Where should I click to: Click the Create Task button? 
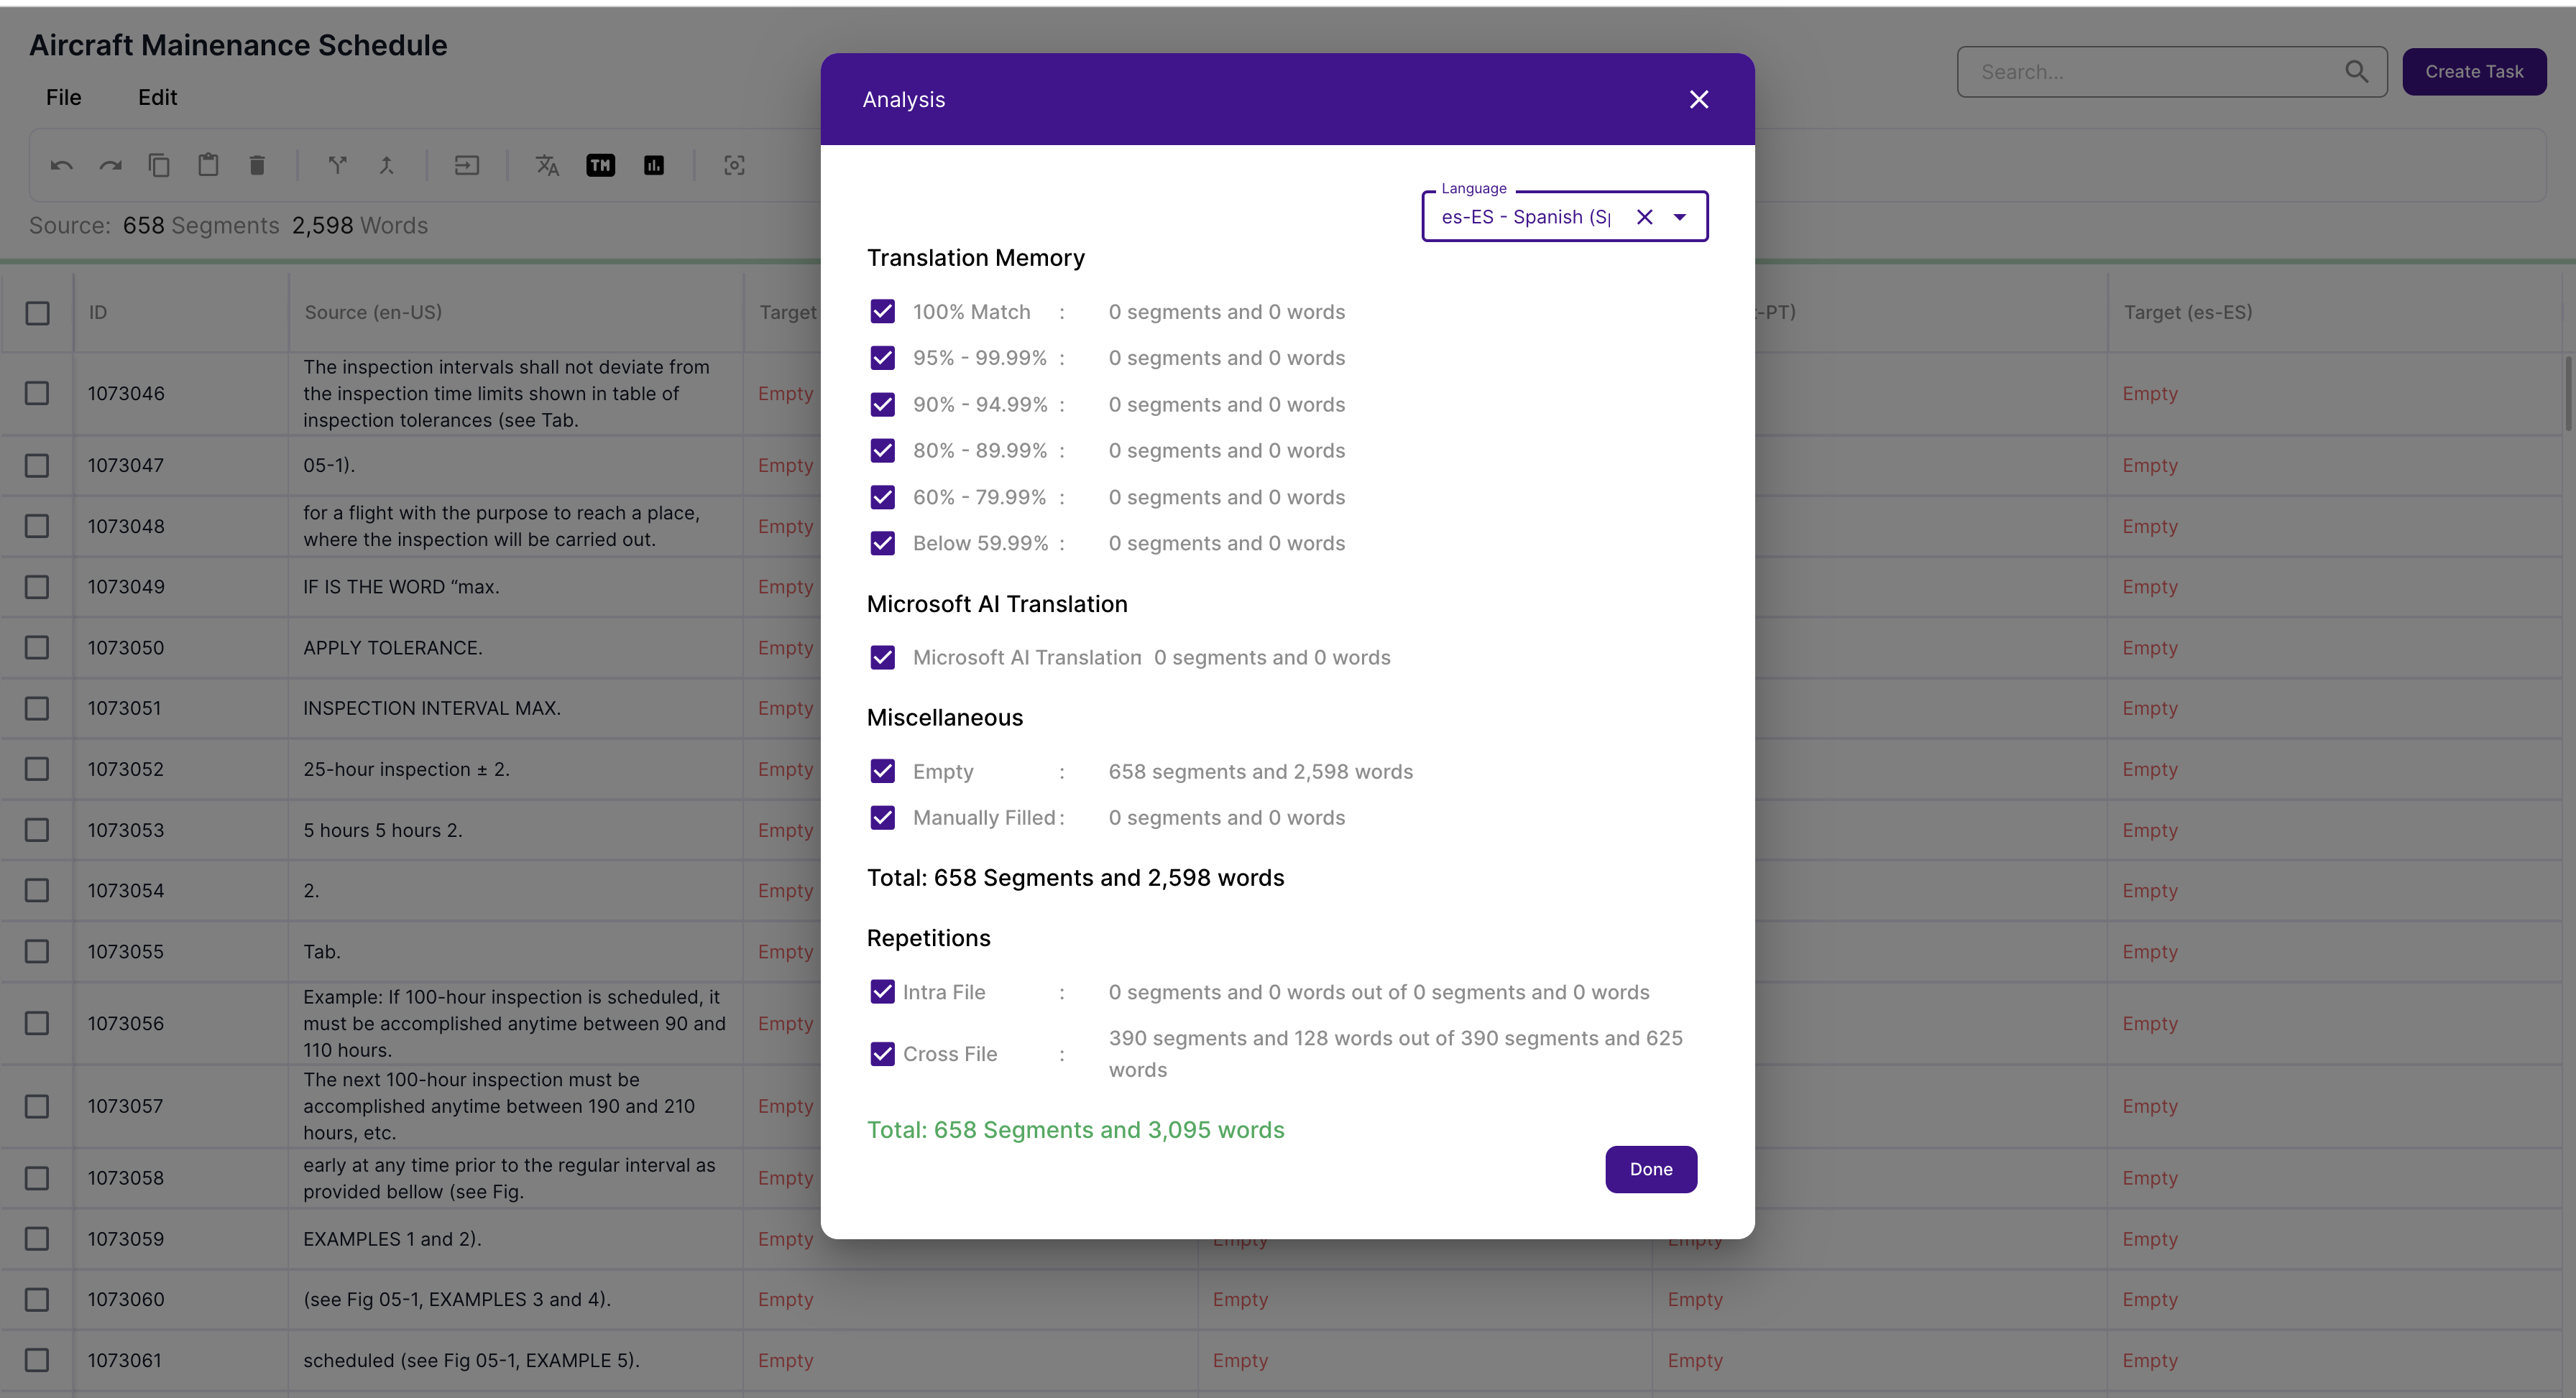[2473, 72]
